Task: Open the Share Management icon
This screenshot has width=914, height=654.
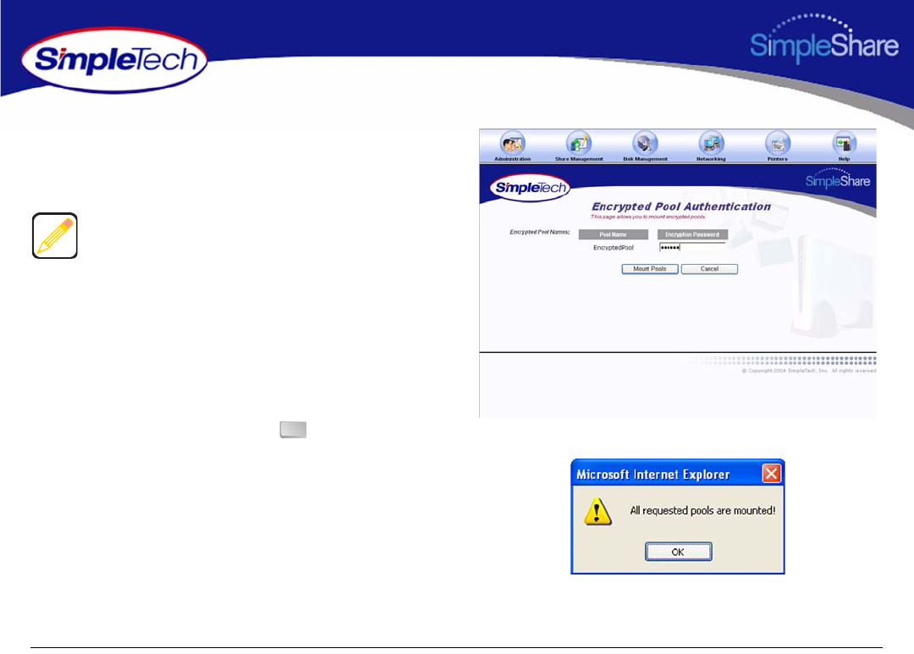Action: tap(579, 146)
